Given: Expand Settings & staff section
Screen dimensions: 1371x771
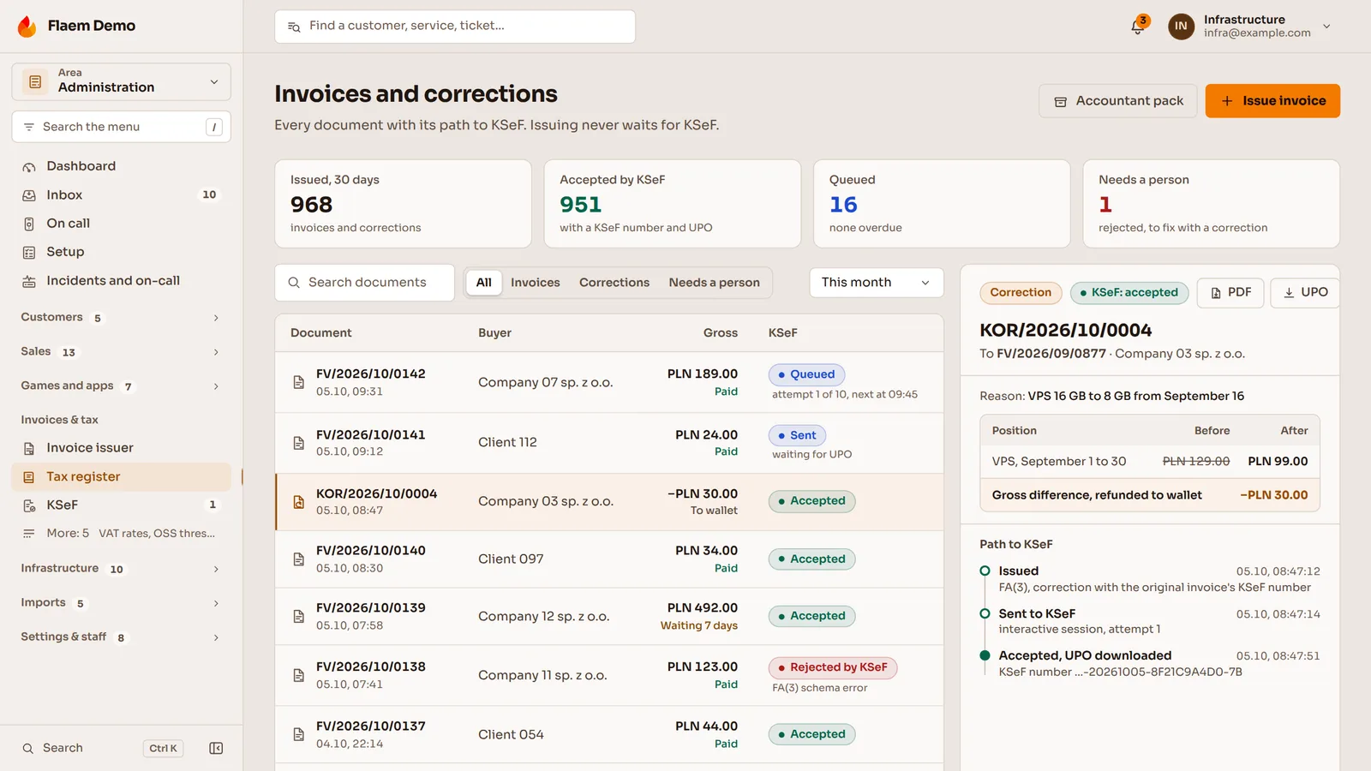Looking at the screenshot, I should point(121,637).
